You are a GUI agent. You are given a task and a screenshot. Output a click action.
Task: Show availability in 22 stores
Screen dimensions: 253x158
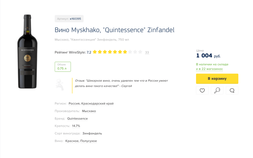pos(209,69)
